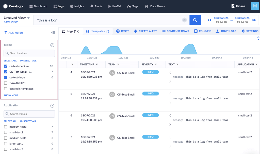
Task: Focus the Application search values field
Action: [29, 114]
